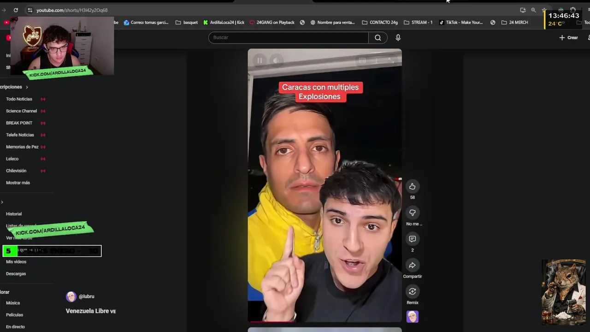Expand the Suscripciones section chevron
This screenshot has height=332, width=590.
[x=27, y=87]
